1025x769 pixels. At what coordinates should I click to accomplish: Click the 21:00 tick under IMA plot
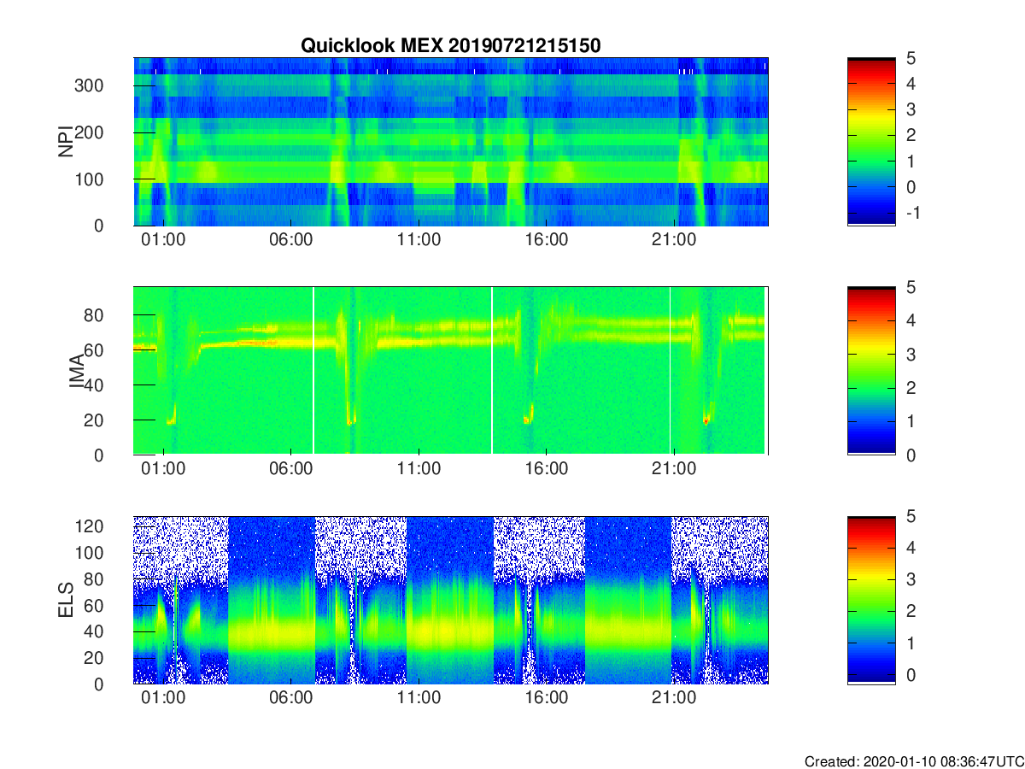[674, 469]
